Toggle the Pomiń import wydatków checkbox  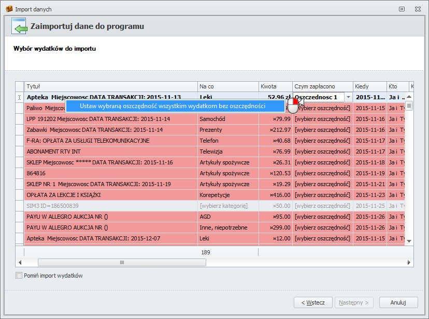coord(19,276)
